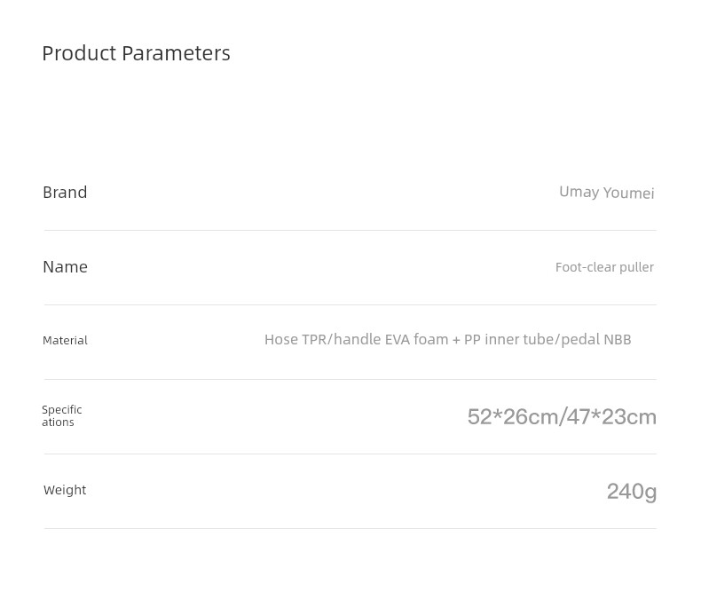Click the Foot-clear puller name value
Screen dimensions: 701x600
604,267
